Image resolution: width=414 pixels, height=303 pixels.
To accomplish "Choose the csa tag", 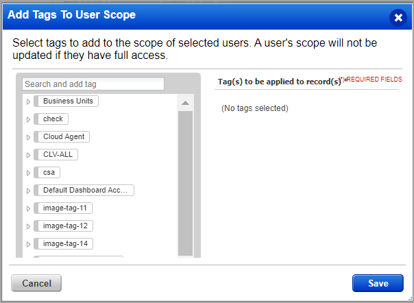I will [x=49, y=173].
